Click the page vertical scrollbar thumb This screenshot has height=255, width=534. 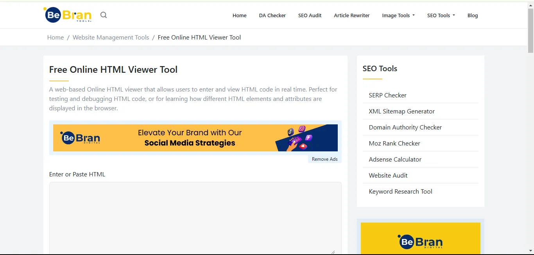530,31
